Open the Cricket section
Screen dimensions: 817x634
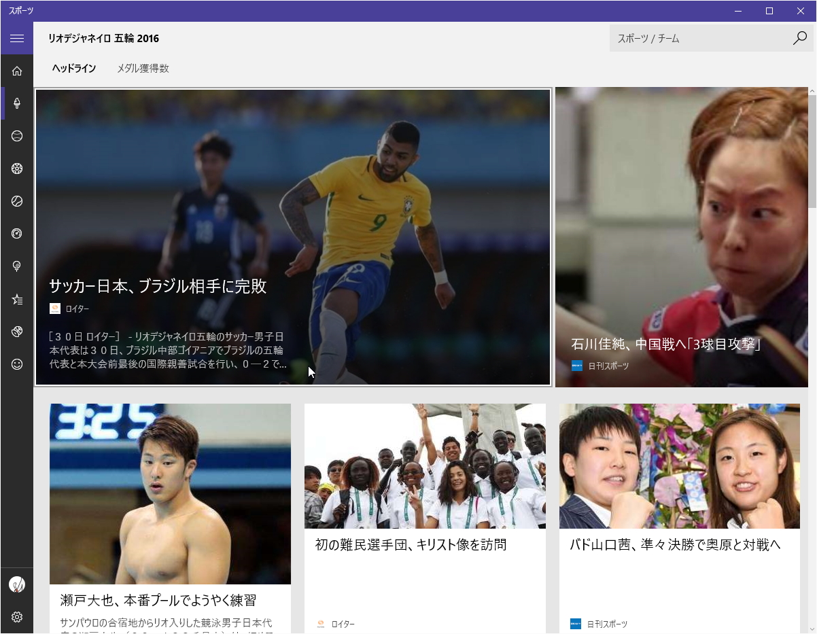point(17,234)
